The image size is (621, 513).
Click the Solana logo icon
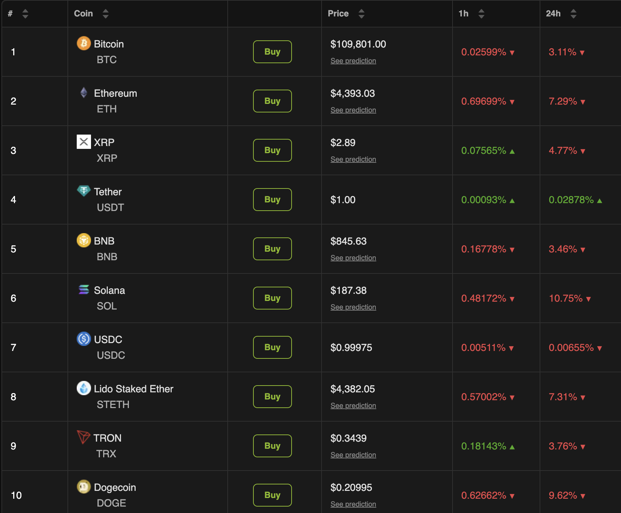click(84, 290)
